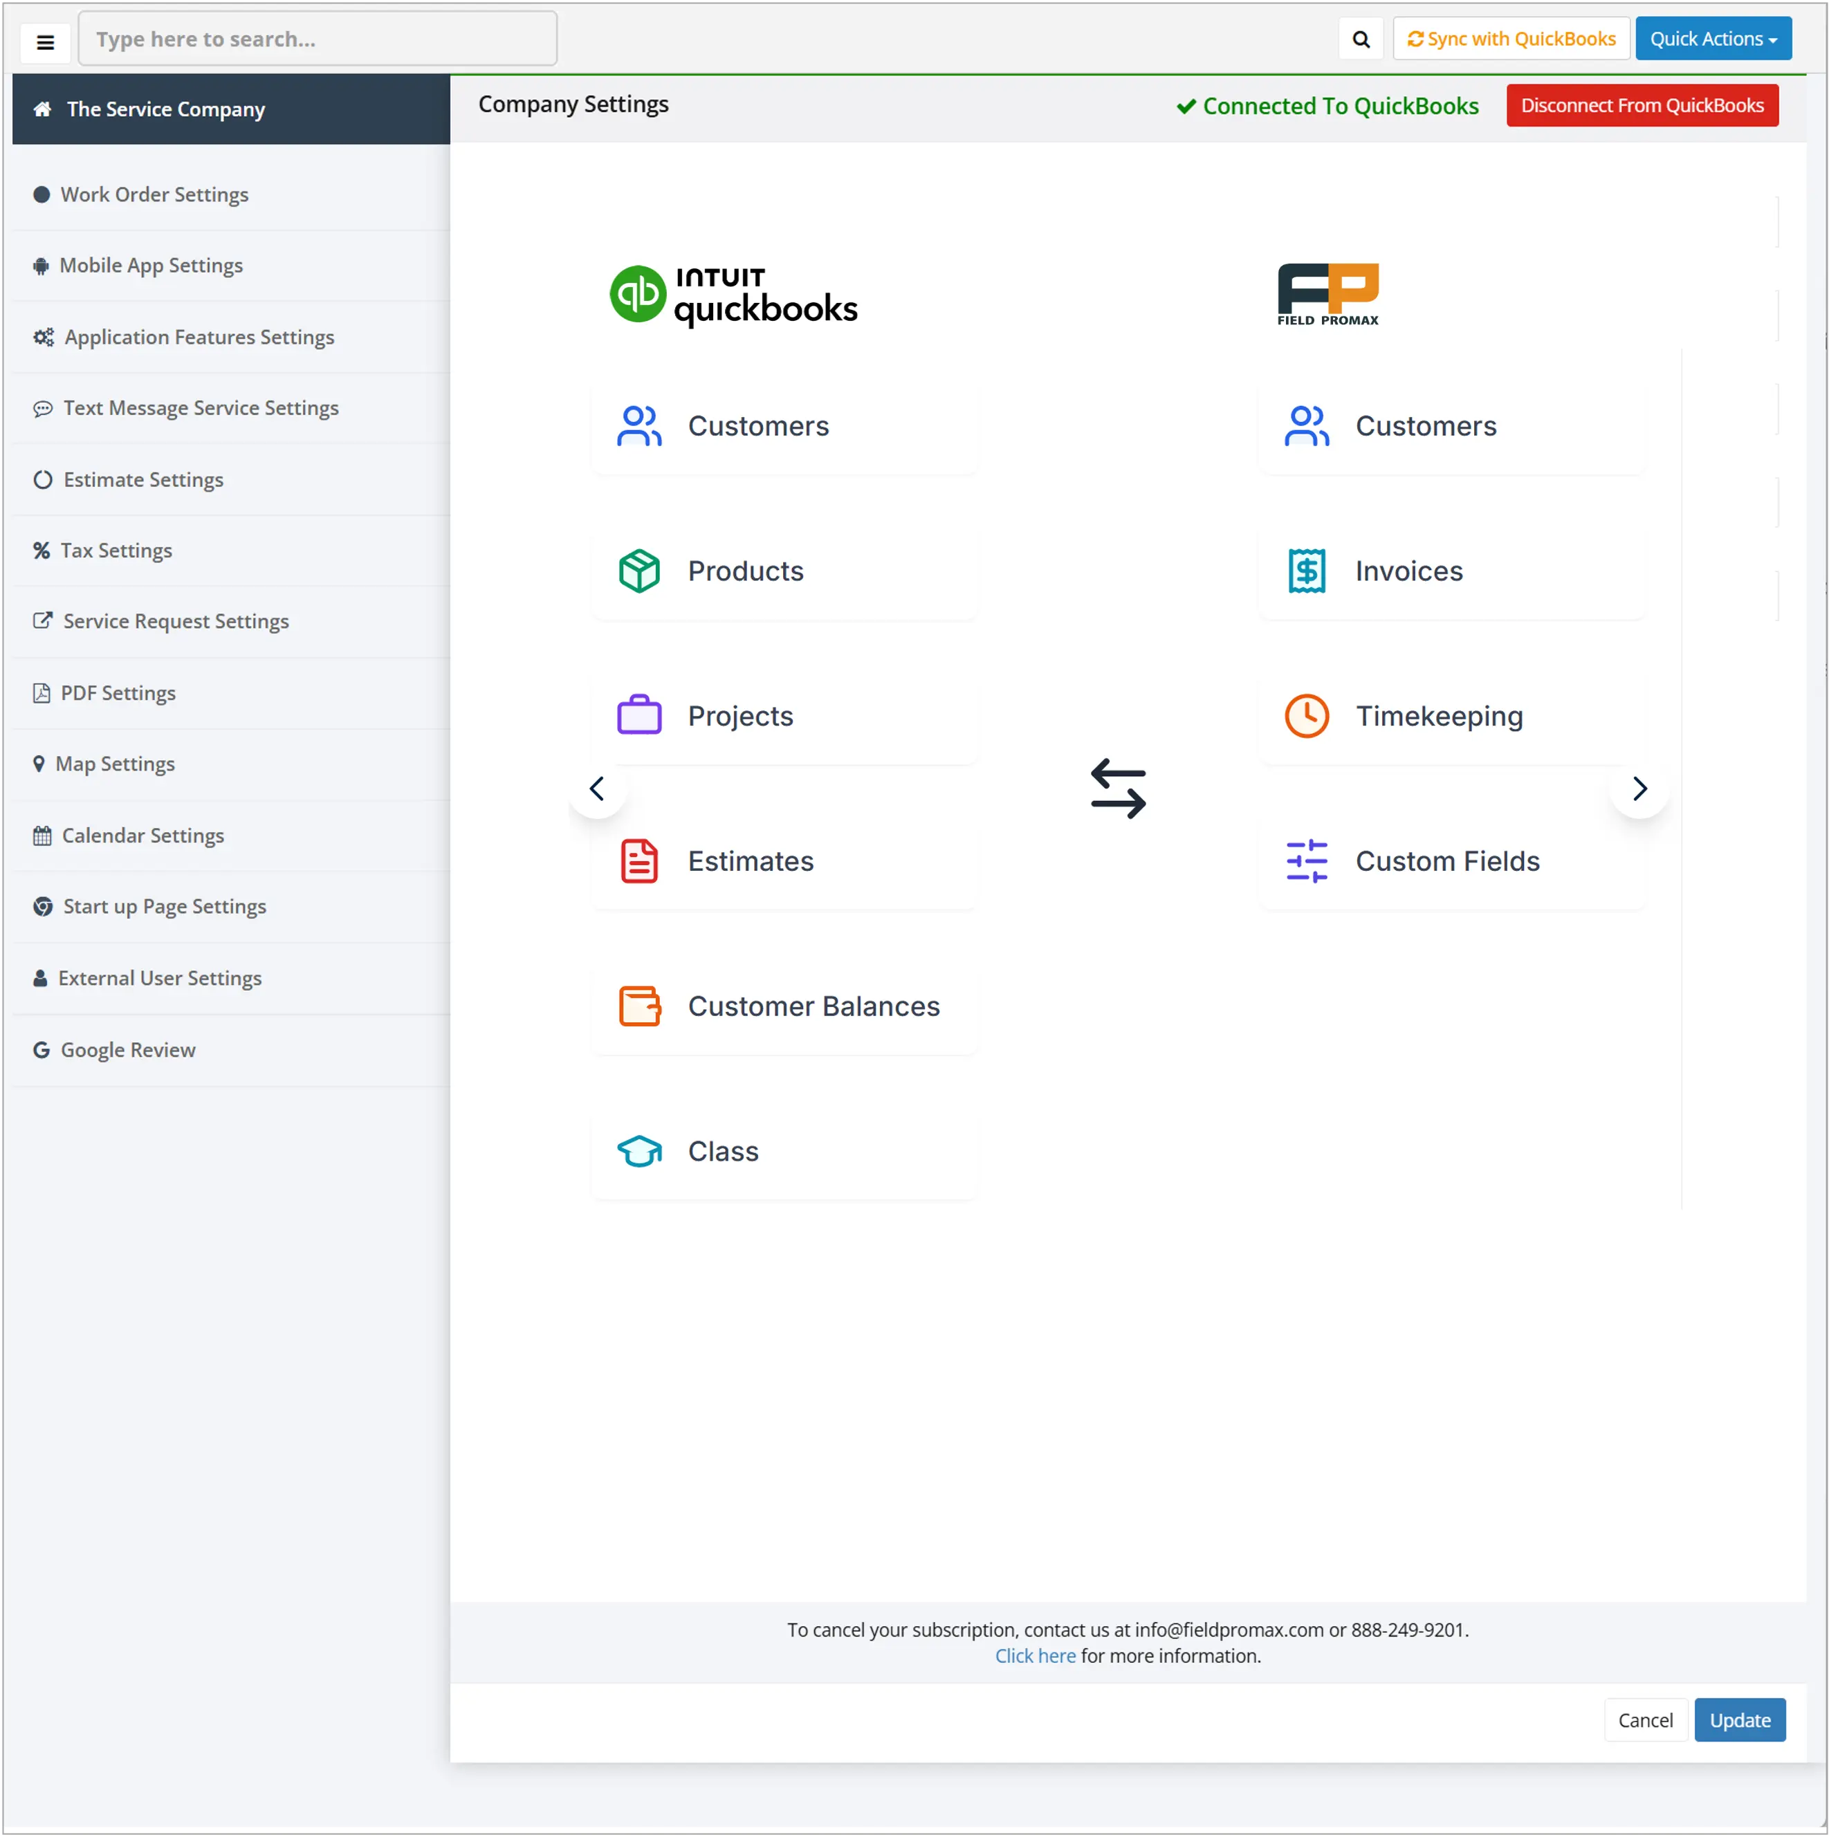Click the Calendar Settings calendar icon

[42, 836]
